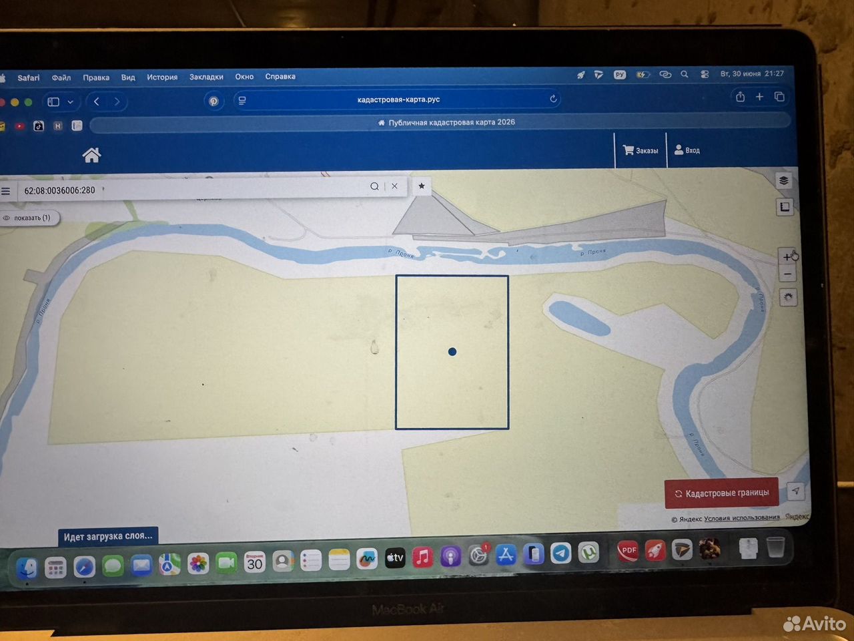854x641 pixels.
Task: Select the 'Публичная кадастровая карта 2026' tab
Action: [x=440, y=123]
